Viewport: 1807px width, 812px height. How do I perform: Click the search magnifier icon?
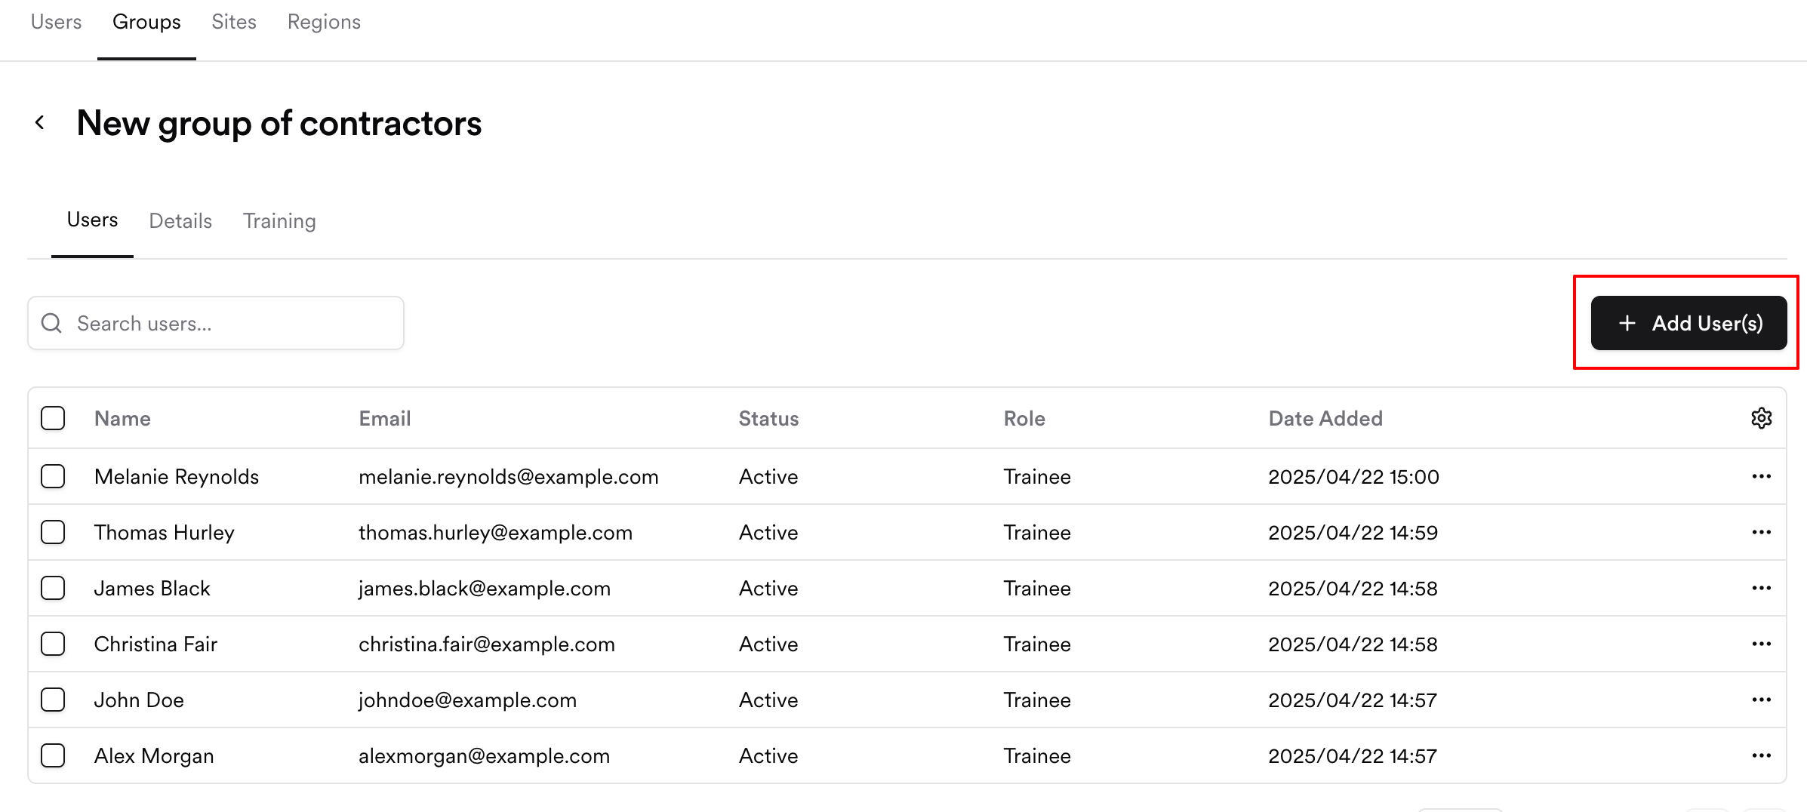[x=51, y=324]
